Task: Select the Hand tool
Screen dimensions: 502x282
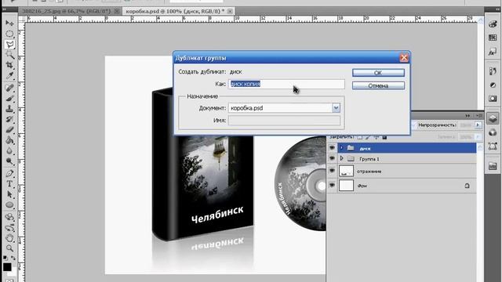Action: (9, 238)
